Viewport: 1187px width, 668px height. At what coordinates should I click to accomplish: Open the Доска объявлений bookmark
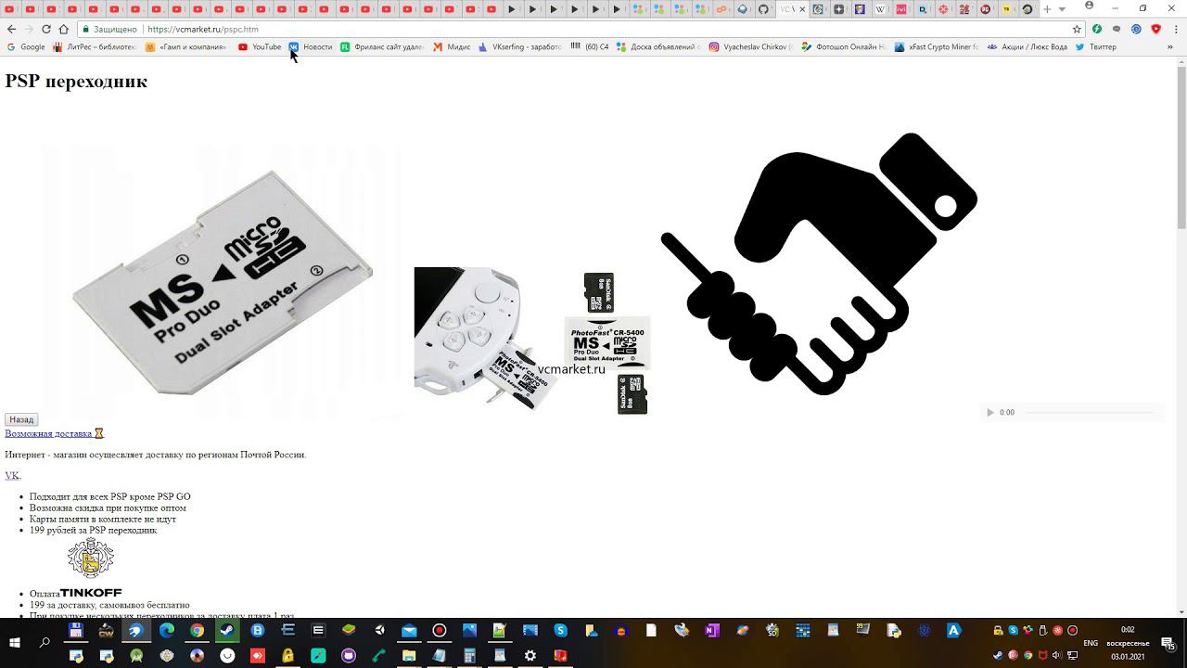658,46
